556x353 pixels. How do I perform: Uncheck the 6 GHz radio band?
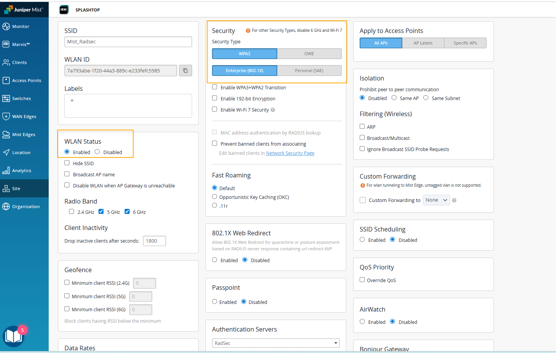coord(127,212)
